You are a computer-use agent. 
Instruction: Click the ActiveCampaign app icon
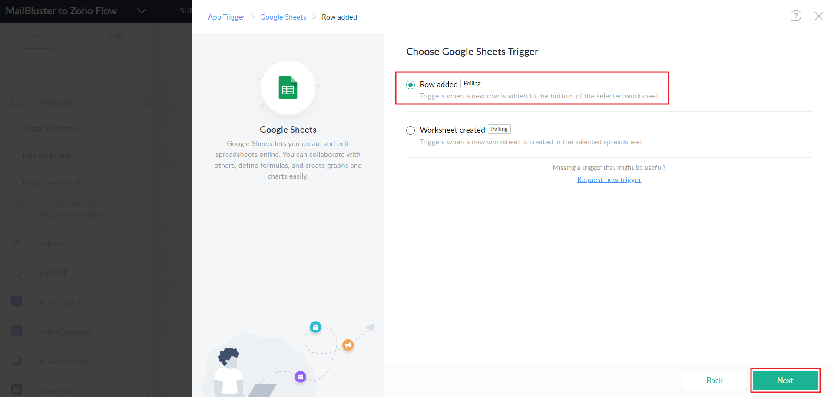tap(17, 331)
